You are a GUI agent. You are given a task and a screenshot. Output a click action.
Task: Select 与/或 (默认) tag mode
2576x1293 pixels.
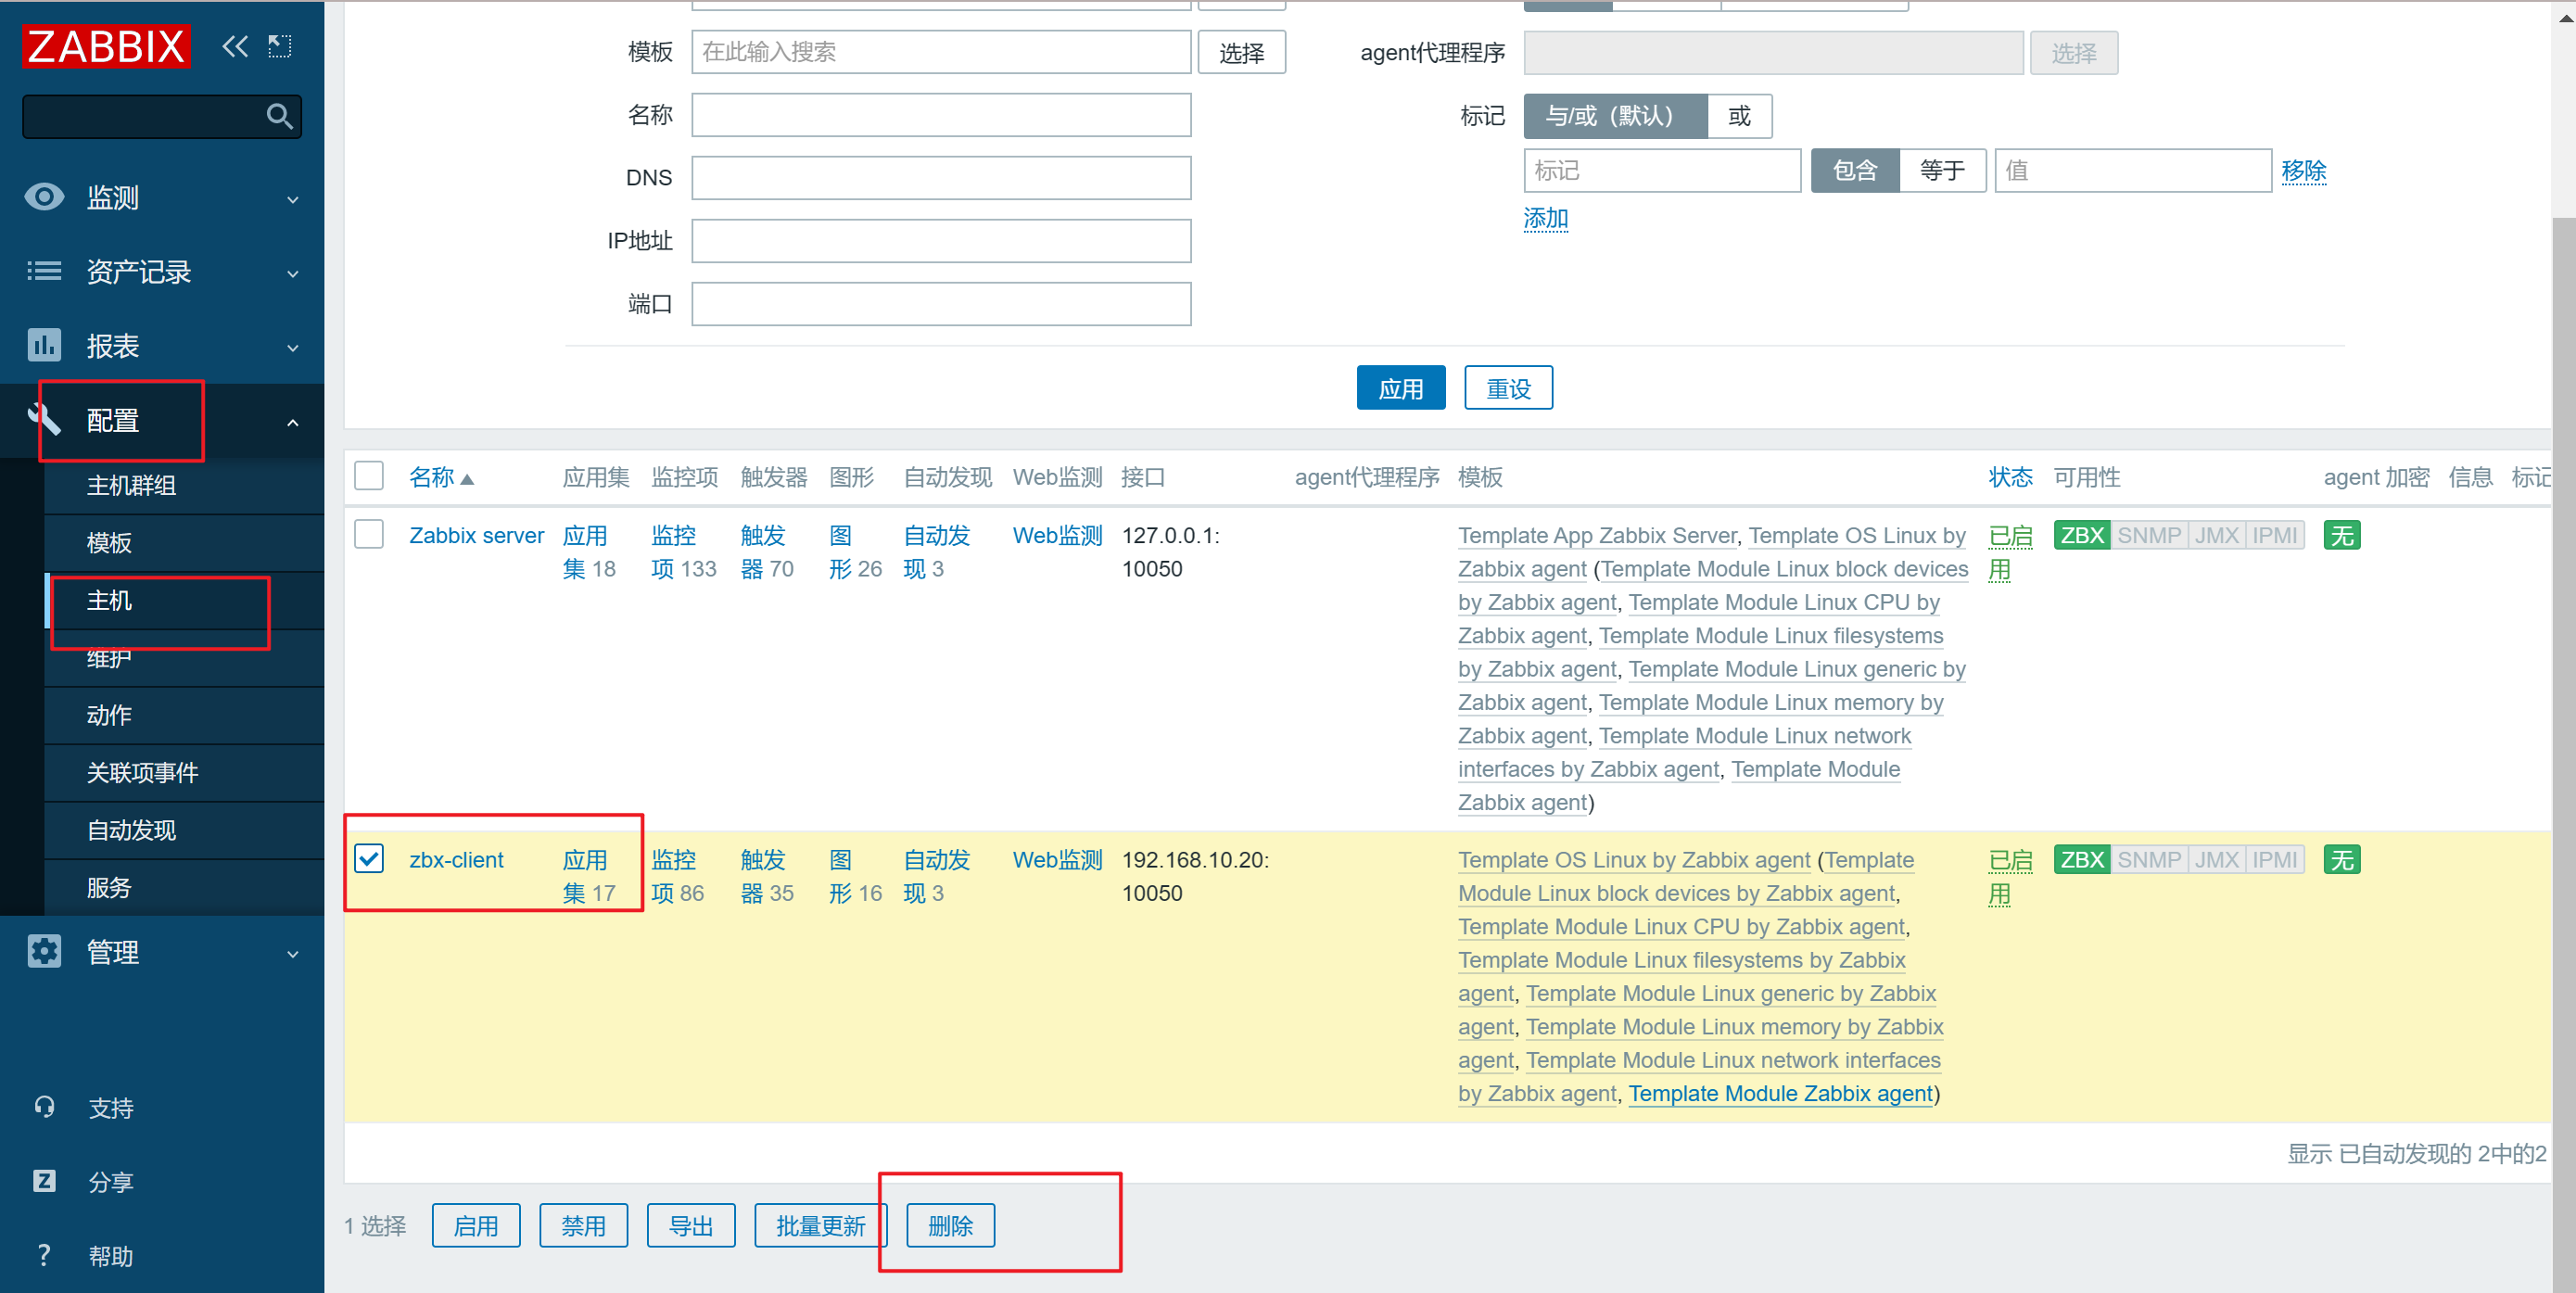click(x=1614, y=116)
